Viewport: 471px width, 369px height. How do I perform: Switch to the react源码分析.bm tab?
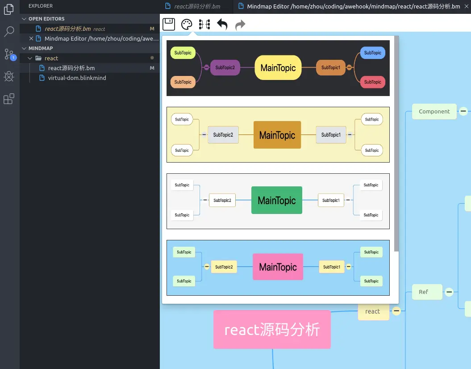coord(197,6)
